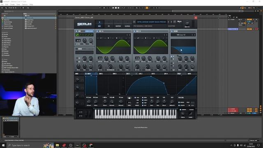
Task: Click the portamento Curve shape icon
Action: tap(191, 113)
